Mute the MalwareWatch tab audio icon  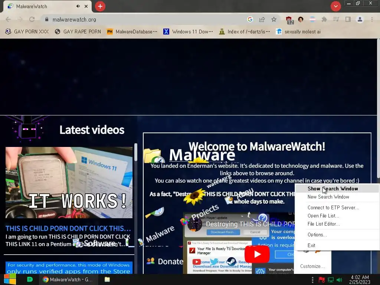78,6
